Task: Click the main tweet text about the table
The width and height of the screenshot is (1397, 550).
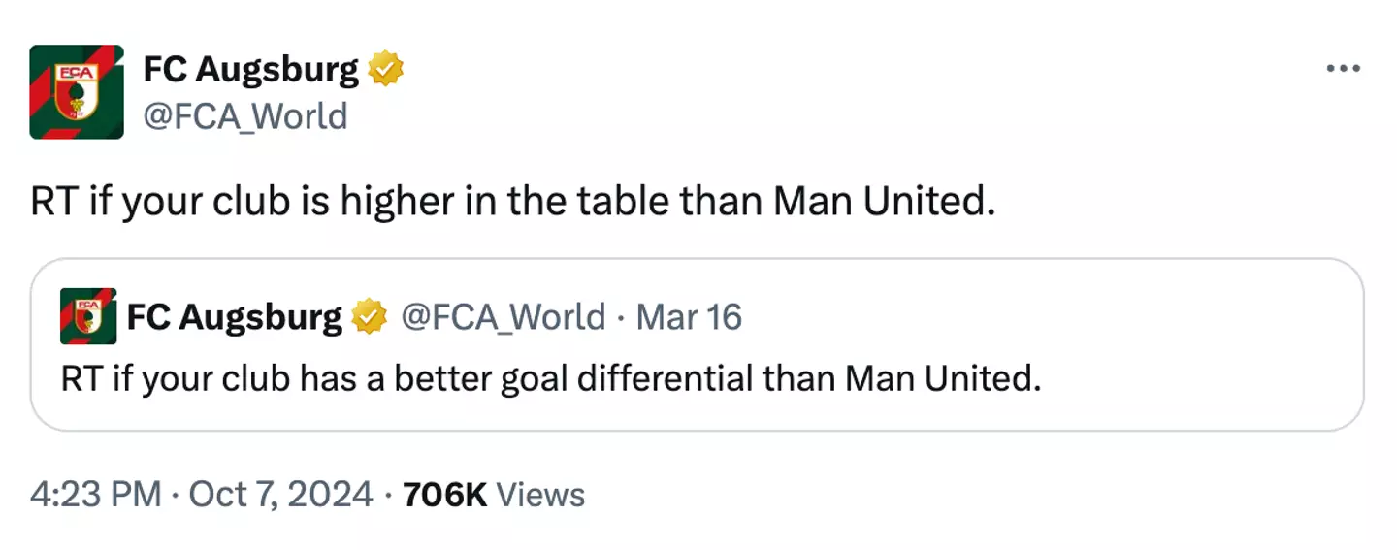Action: click(512, 202)
